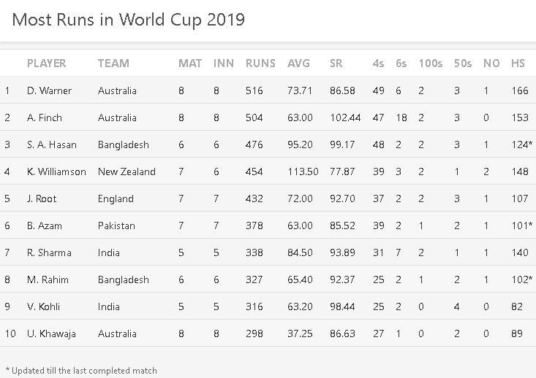Click the PLAYER column header
The height and width of the screenshot is (378, 536).
tap(46, 63)
